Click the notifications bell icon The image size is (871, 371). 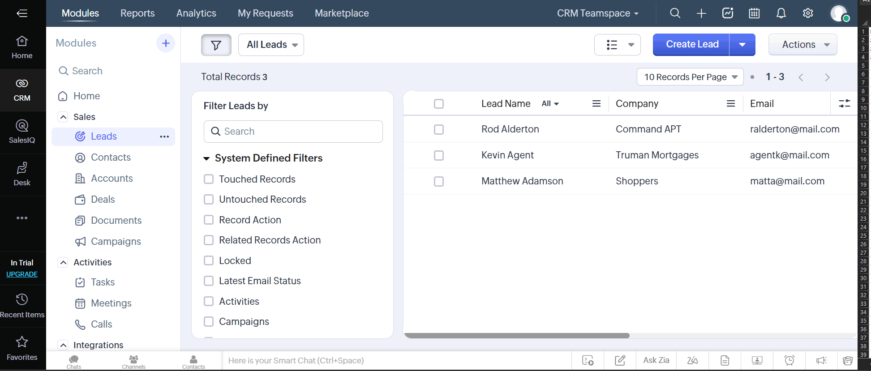pyautogui.click(x=781, y=13)
